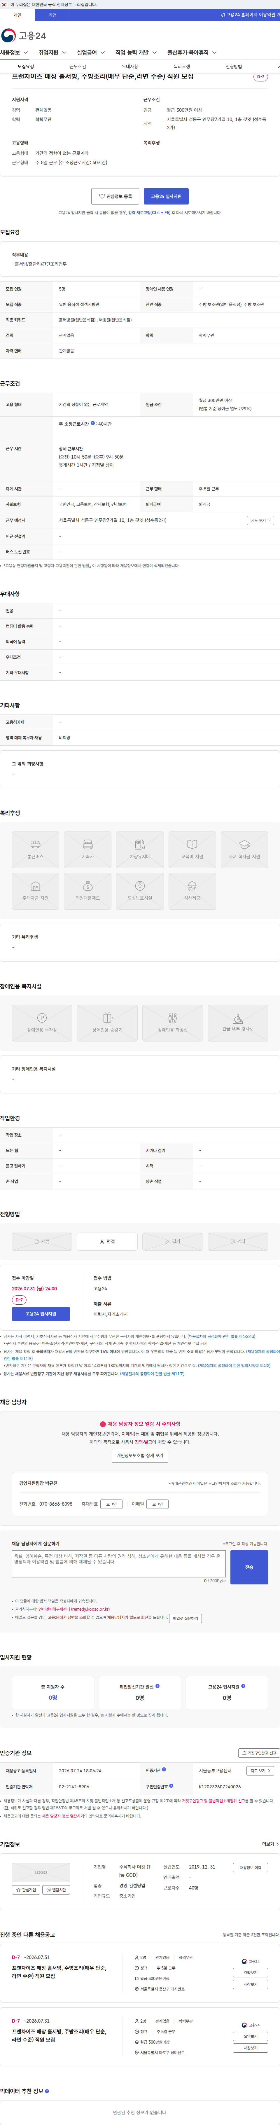The height and width of the screenshot is (2125, 280).
Task: Click the 관심정보 등록 heart button
Action: pyautogui.click(x=115, y=196)
